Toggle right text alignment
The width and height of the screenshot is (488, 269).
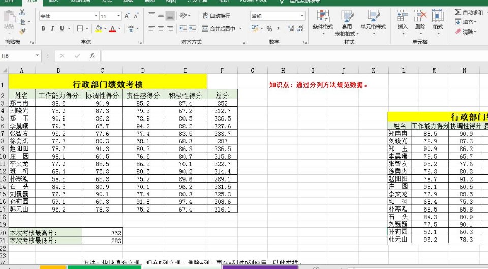(x=170, y=28)
